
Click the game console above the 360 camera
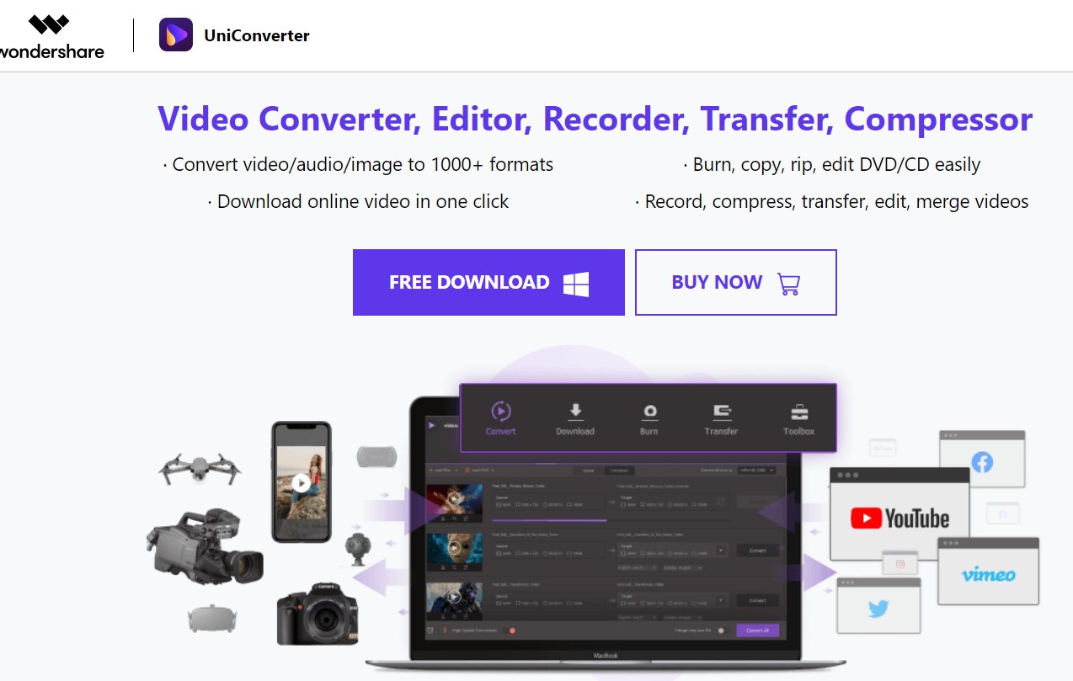pos(376,457)
